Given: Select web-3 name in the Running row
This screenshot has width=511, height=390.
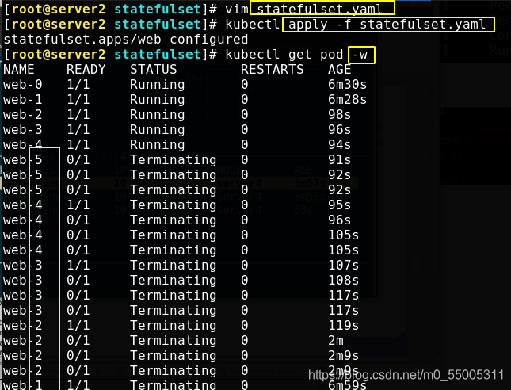Looking at the screenshot, I should (23, 130).
